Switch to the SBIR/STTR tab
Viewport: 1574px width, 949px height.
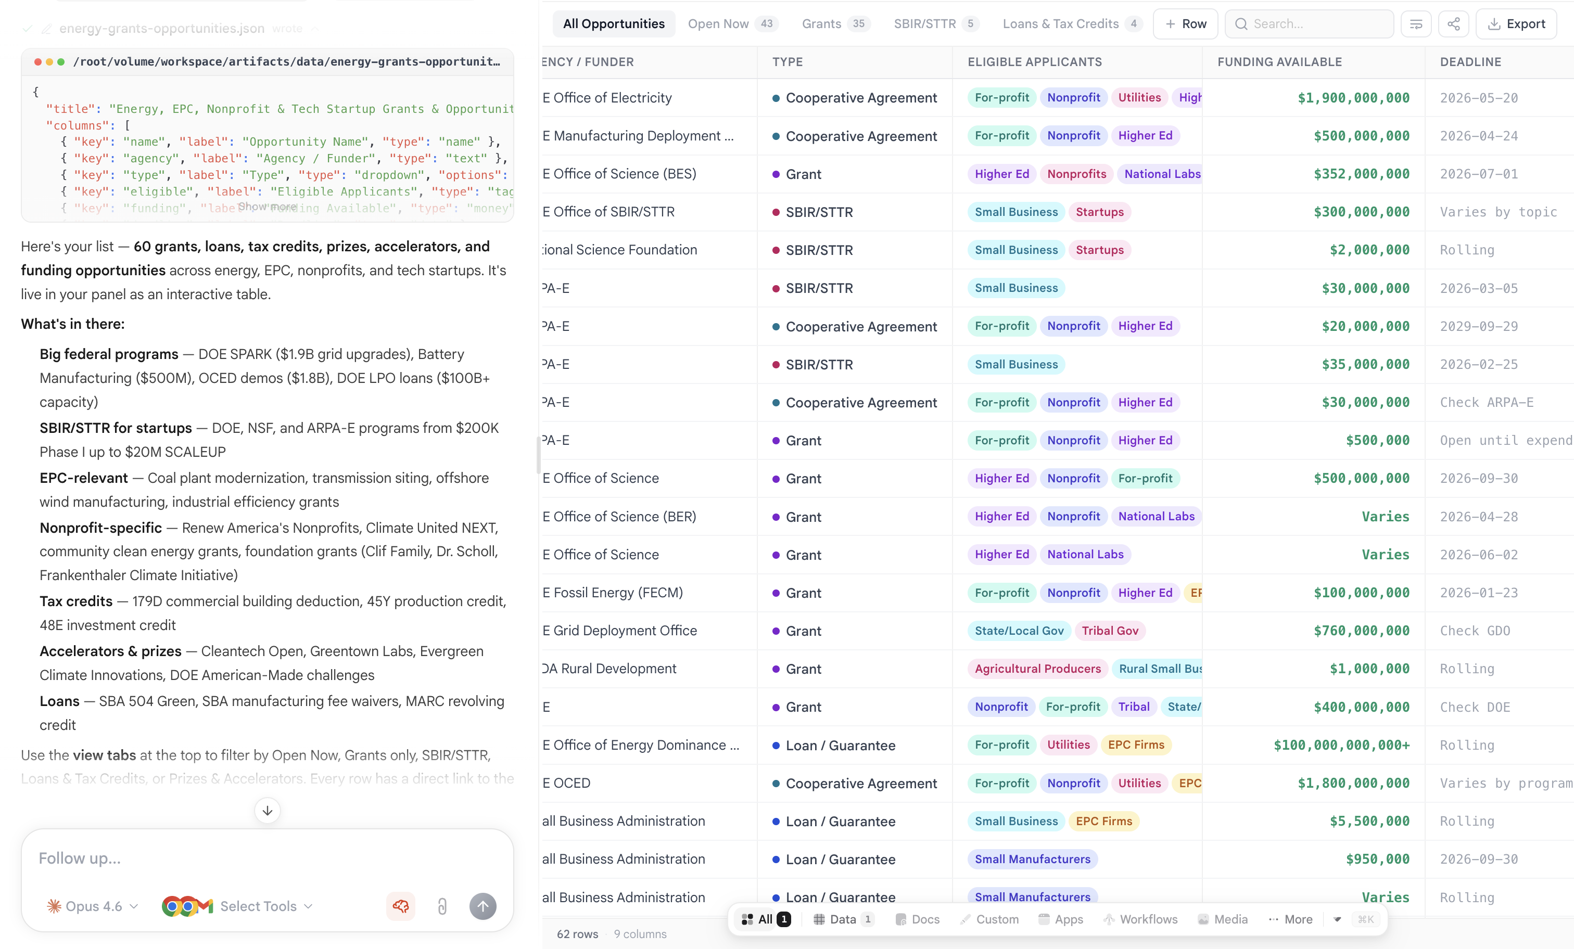click(924, 24)
